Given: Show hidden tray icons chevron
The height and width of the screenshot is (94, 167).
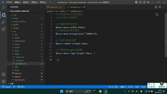Looking at the screenshot, I should tap(125, 91).
